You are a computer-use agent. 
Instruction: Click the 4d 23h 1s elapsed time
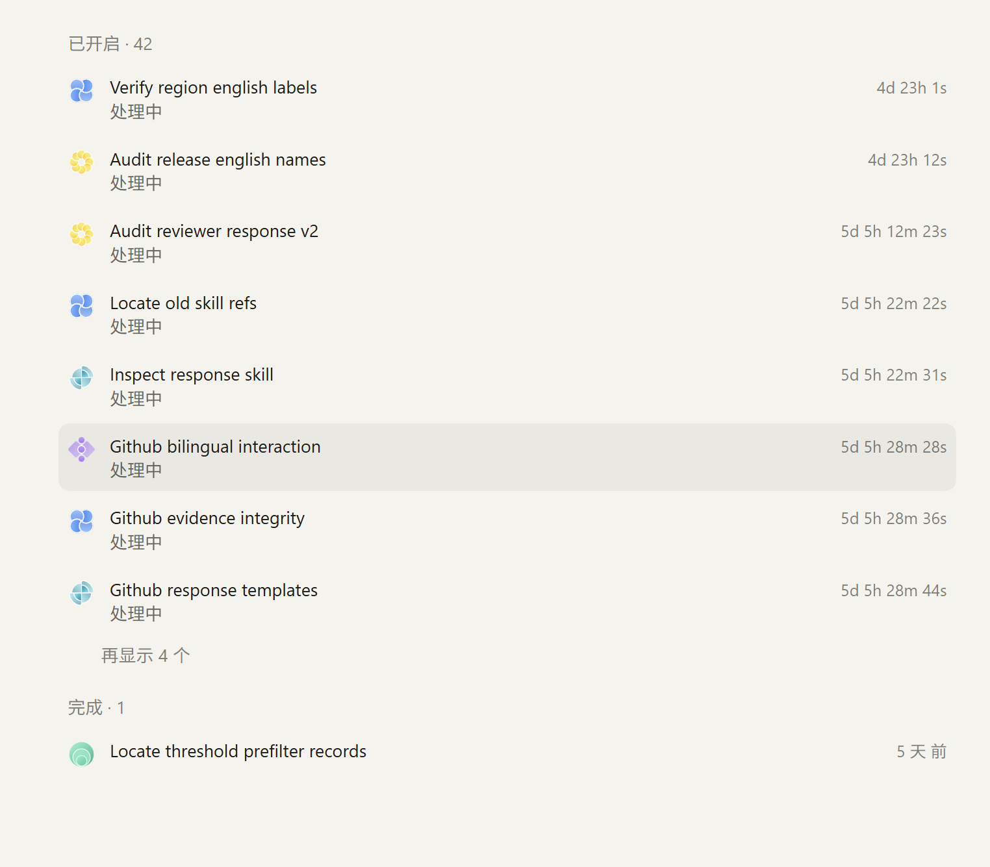pos(911,88)
